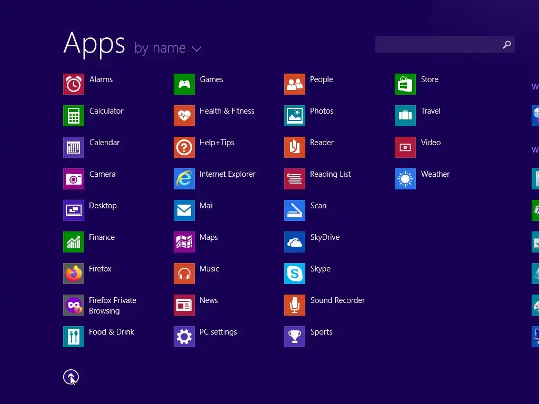Open the Reading List icon
Screen dimensions: 539x404
295,179
